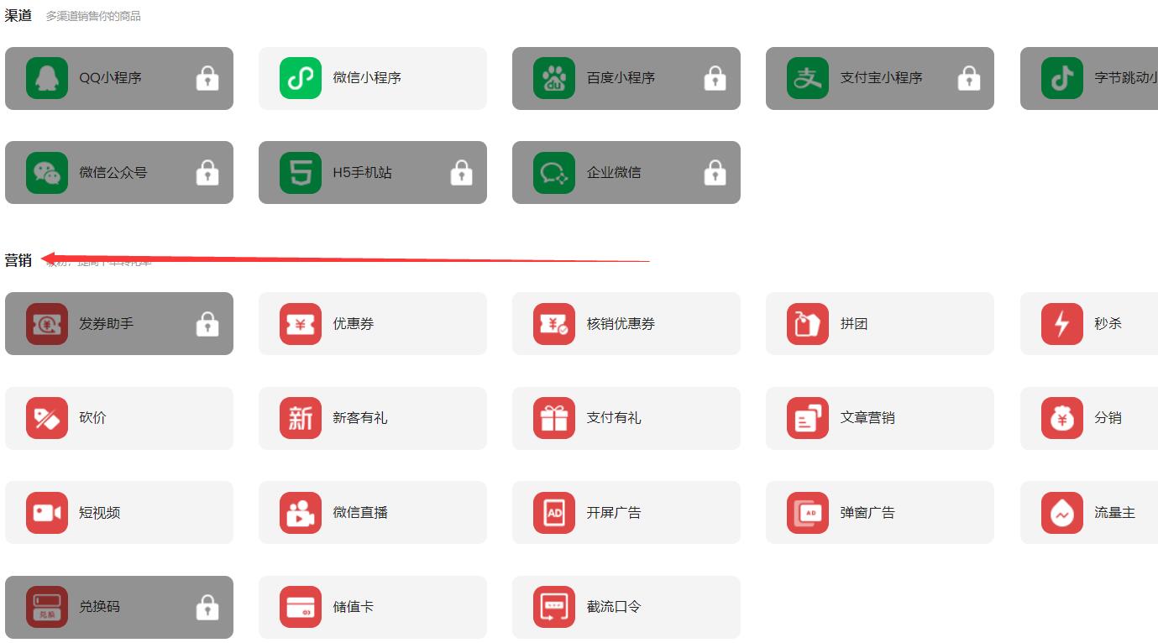This screenshot has height=643, width=1158.
Task: Click the 截流口令 label text
Action: click(x=614, y=607)
